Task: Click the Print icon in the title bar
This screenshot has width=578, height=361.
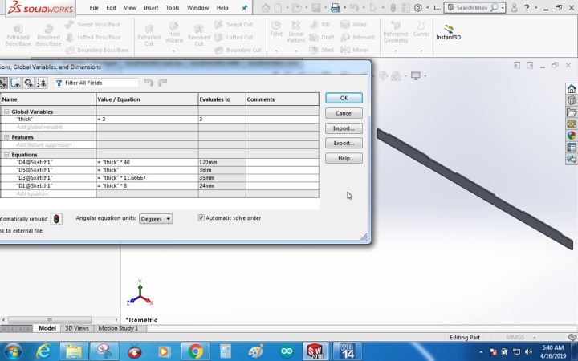Action: (x=335, y=8)
